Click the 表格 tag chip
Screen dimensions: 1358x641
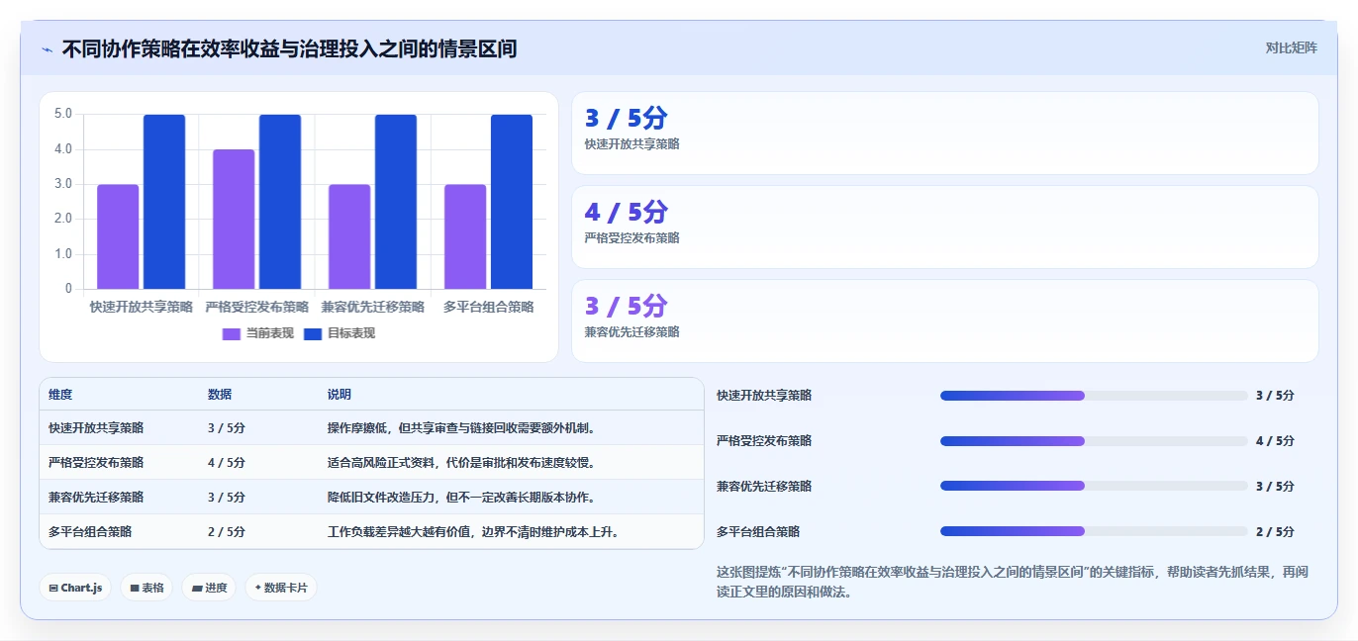coord(146,588)
